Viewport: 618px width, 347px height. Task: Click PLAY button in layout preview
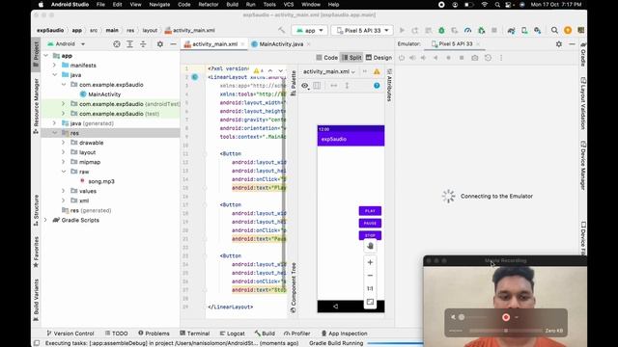tap(370, 211)
